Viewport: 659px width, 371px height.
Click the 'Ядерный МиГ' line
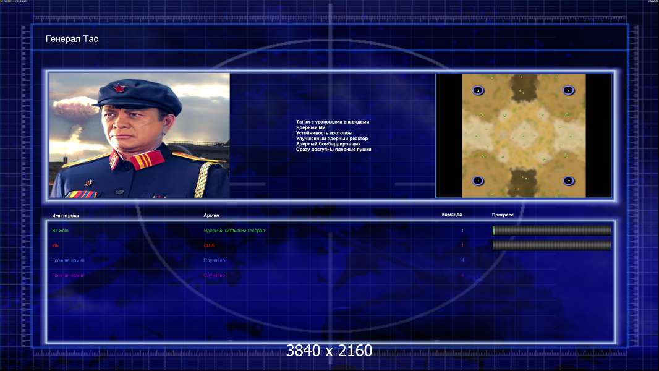(312, 127)
